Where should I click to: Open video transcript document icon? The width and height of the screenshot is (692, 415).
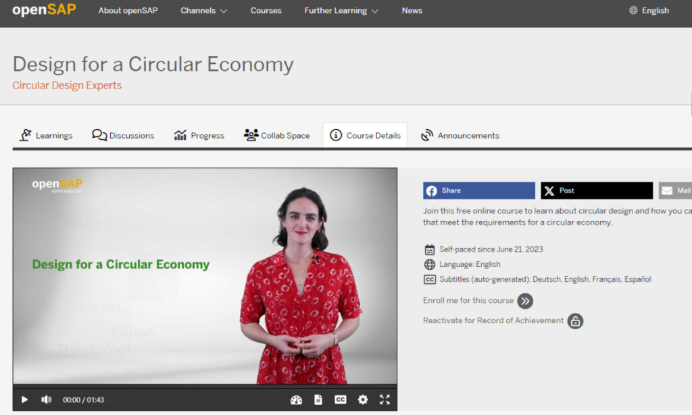(318, 399)
